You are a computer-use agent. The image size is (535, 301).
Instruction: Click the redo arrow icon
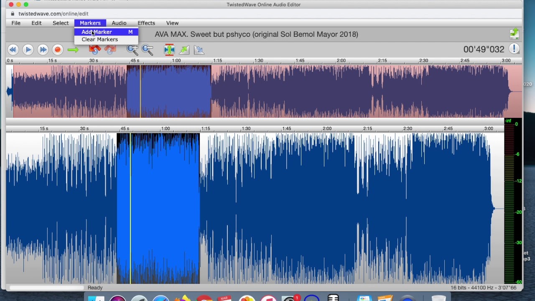pyautogui.click(x=110, y=50)
